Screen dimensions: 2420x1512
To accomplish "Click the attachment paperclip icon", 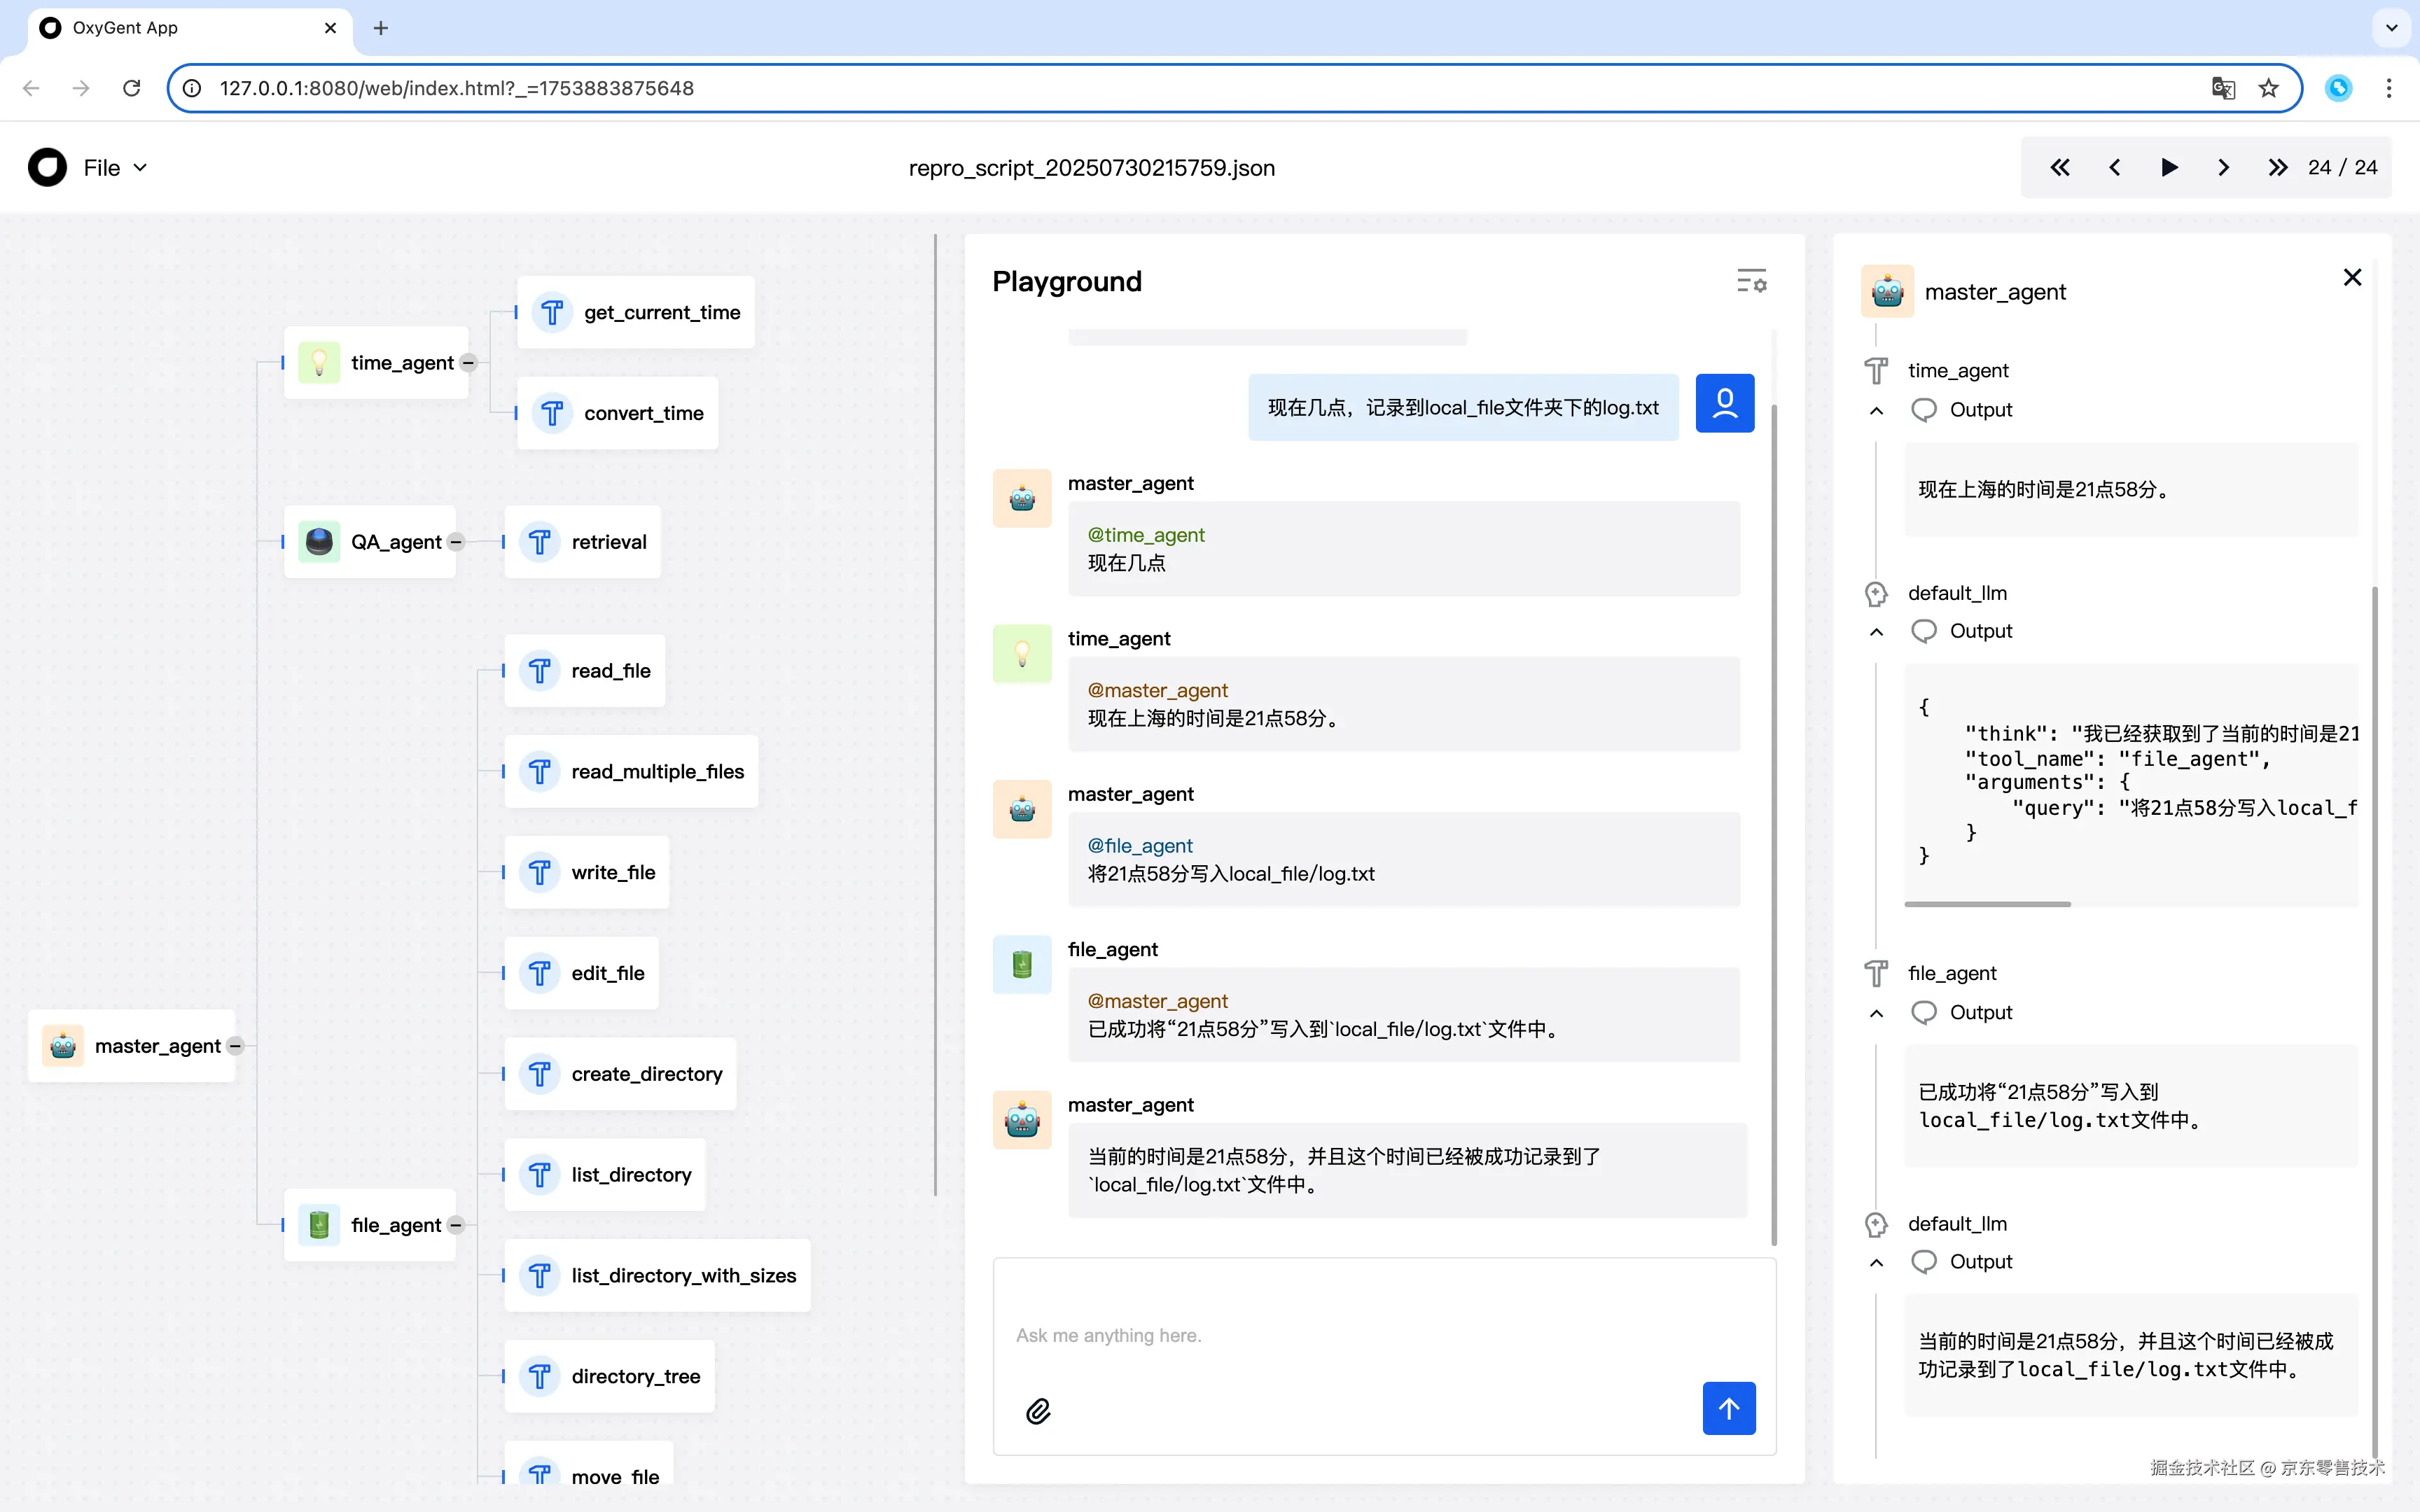I will pyautogui.click(x=1038, y=1411).
